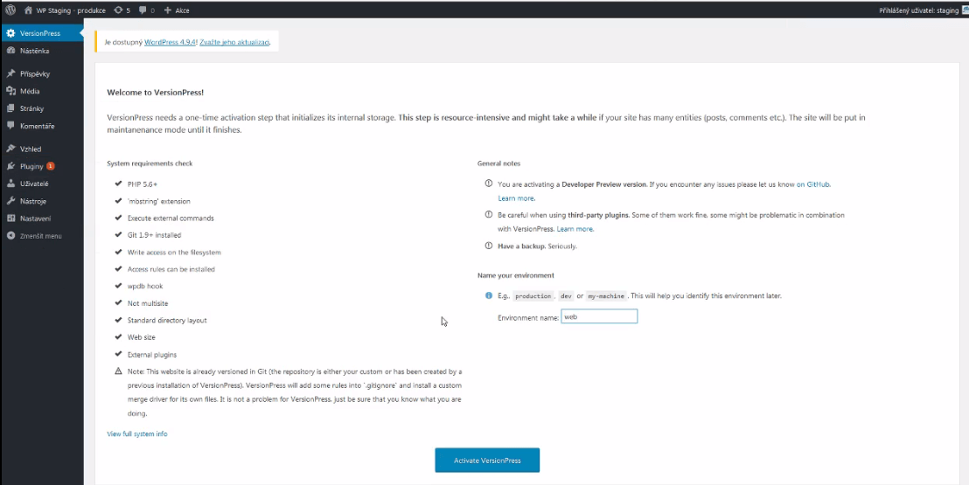Screen dimensions: 969x485
Task: Click the 'production' code example
Action: pos(533,296)
